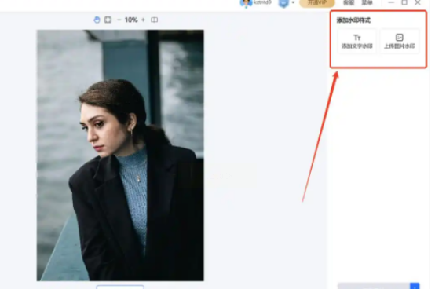Click the 上传图片水印 button
The image size is (435, 289).
click(x=400, y=42)
